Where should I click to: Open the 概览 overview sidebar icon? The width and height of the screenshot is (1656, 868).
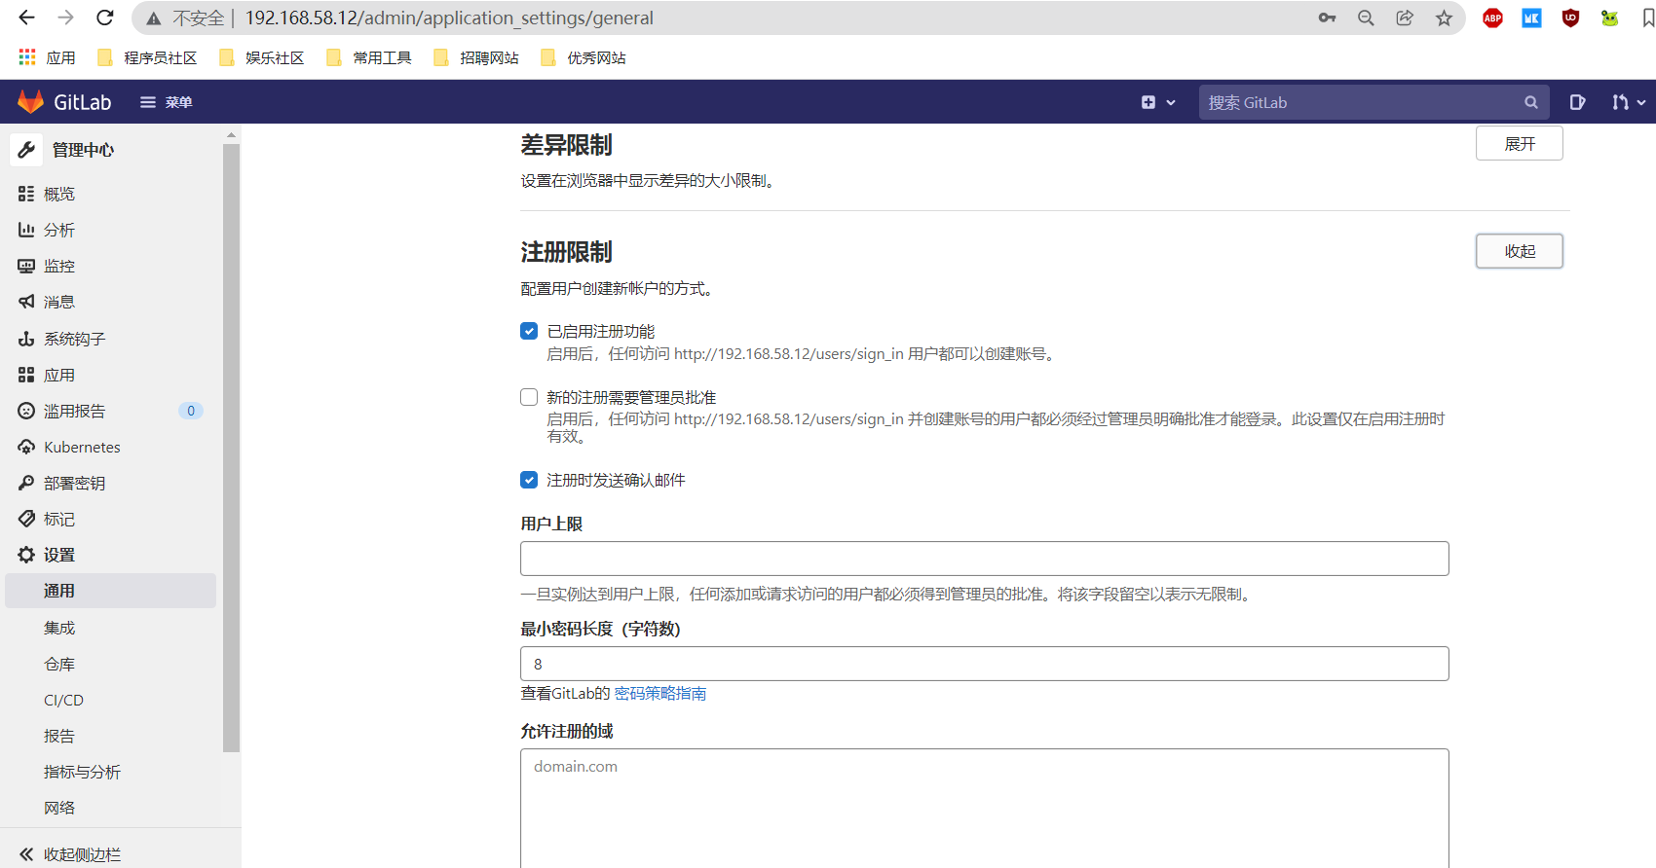tap(26, 194)
